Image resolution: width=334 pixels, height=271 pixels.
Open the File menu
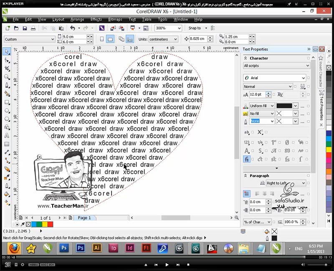coord(15,19)
